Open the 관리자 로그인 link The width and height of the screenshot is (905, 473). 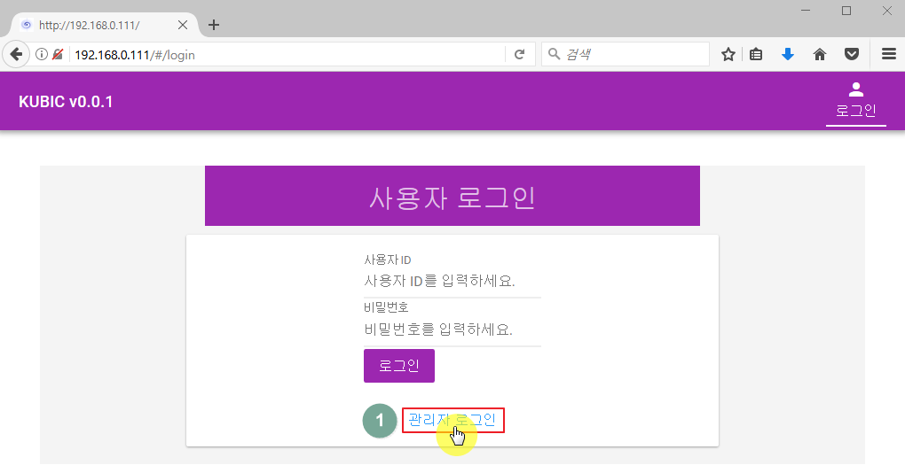pos(452,420)
